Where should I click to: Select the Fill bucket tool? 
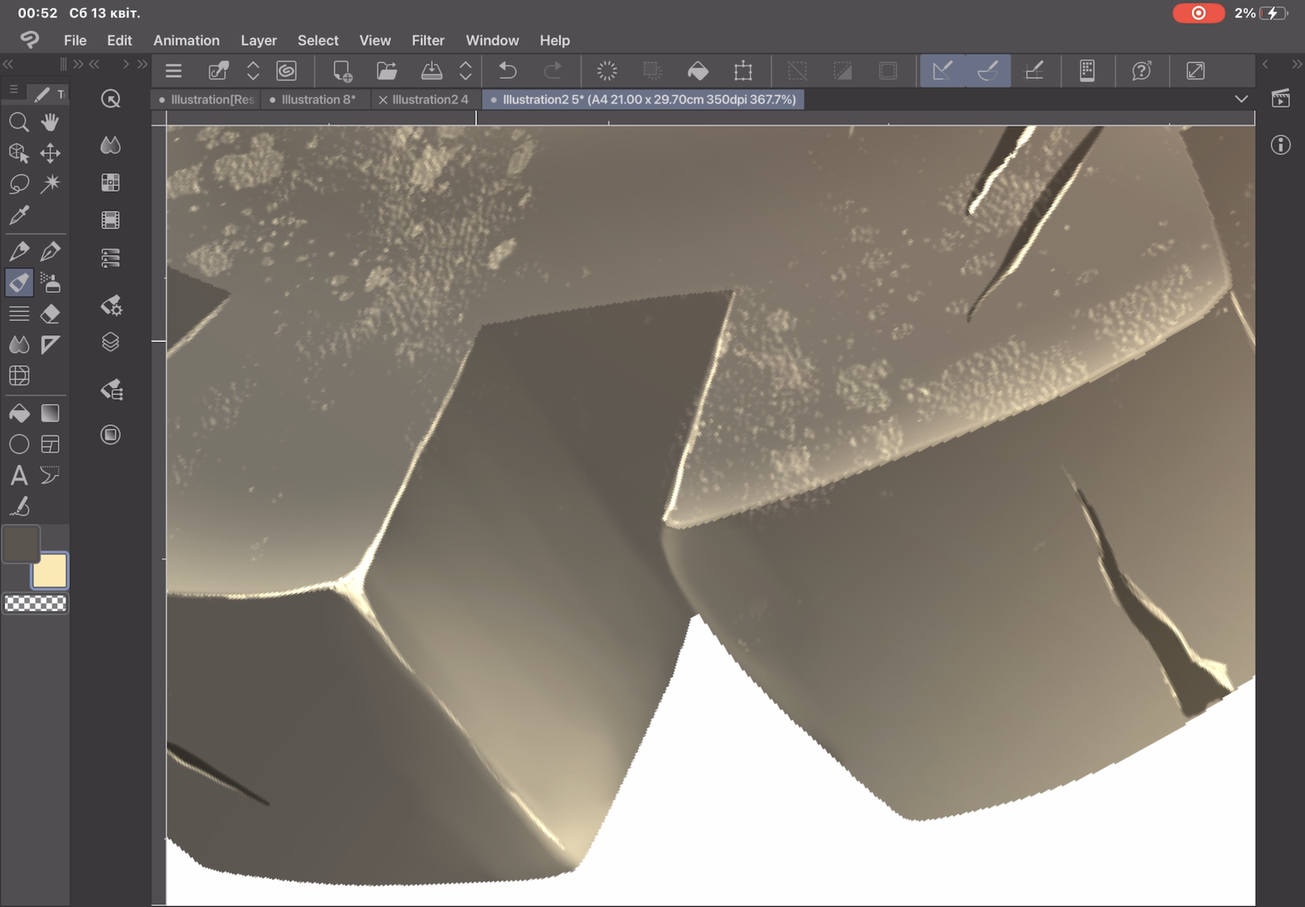19,413
